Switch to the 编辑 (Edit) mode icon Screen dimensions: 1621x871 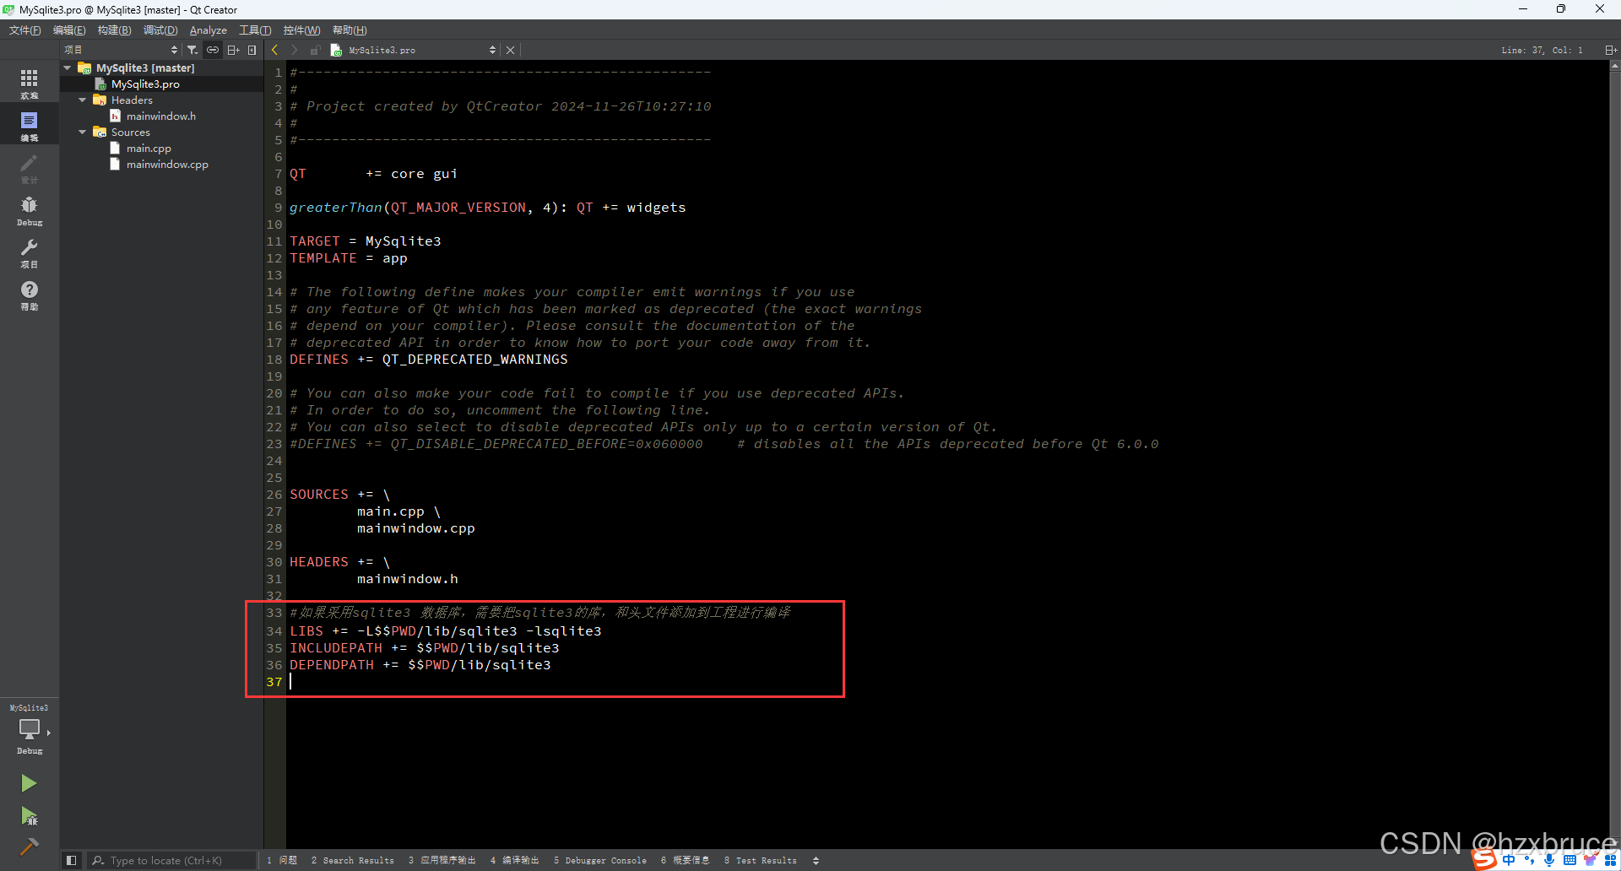(x=30, y=124)
